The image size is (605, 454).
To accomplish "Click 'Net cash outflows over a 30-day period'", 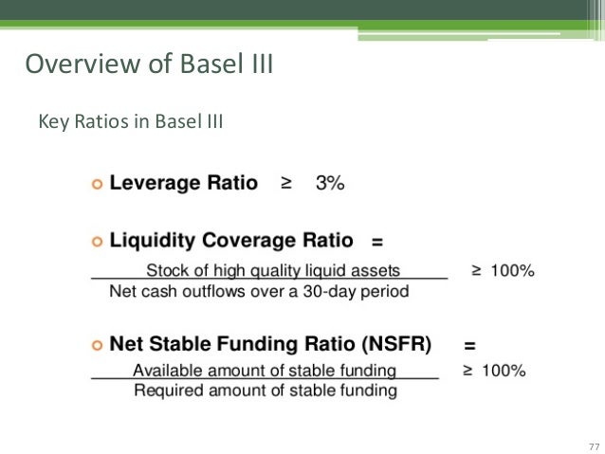I will [x=260, y=291].
